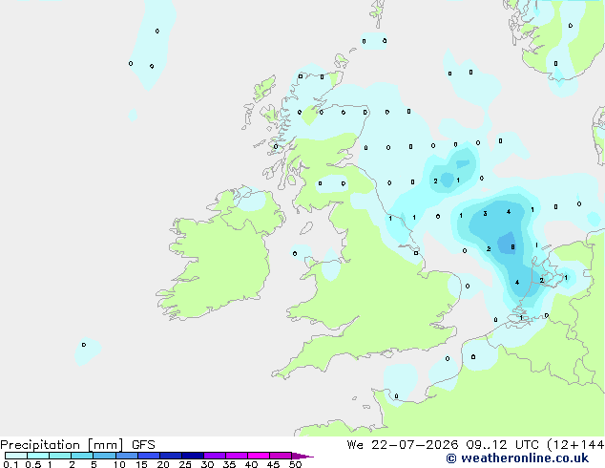Choose the 25–30 mm dark blue swatch
The width and height of the screenshot is (605, 468).
point(192,456)
